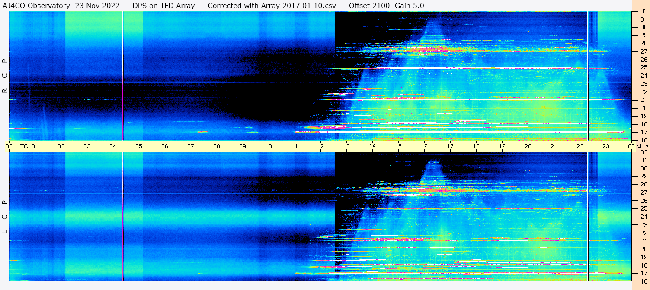Select the 08 hour tick label
This screenshot has width=650, height=290.
[217, 146]
